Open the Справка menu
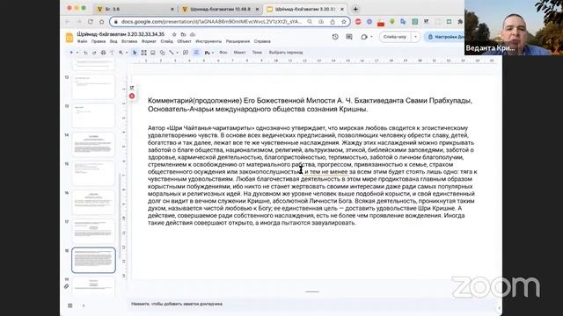This screenshot has width=563, height=316. coord(262,41)
